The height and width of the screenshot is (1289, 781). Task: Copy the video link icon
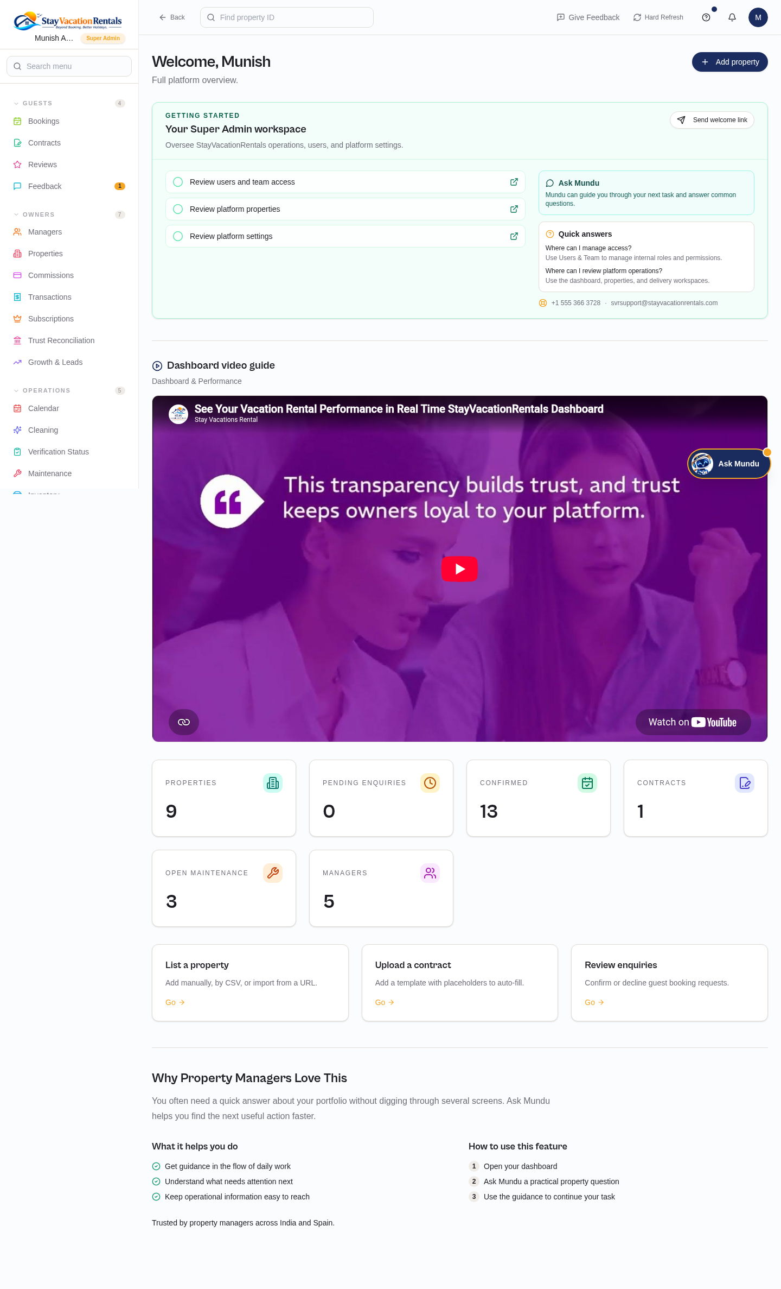[184, 722]
